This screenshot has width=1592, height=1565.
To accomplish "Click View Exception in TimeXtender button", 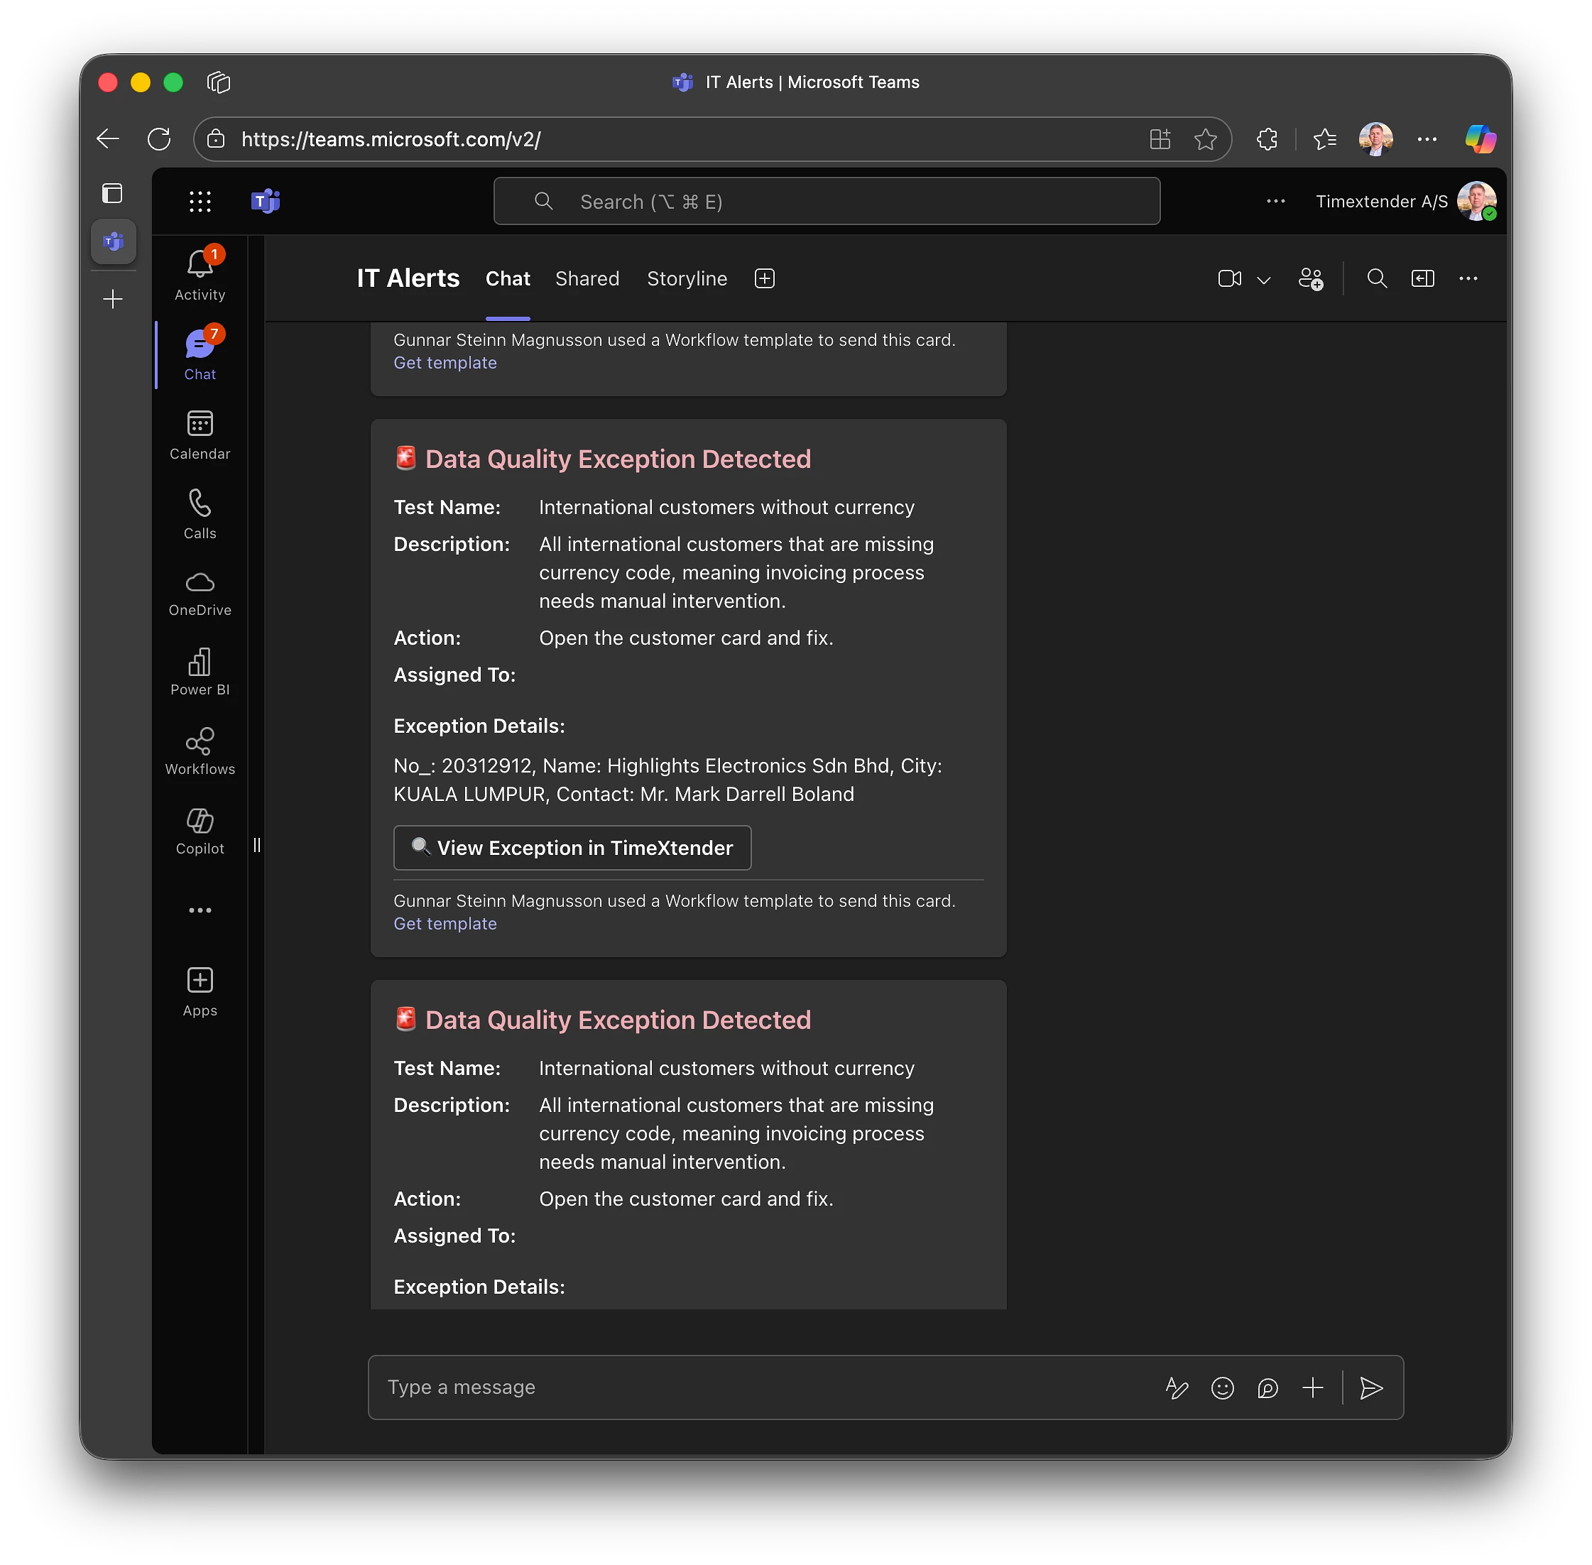I will tap(572, 847).
